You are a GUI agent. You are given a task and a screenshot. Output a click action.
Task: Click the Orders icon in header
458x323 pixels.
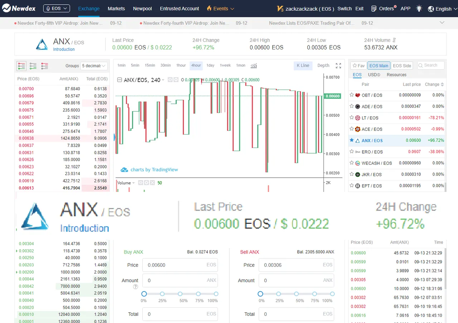374,9
